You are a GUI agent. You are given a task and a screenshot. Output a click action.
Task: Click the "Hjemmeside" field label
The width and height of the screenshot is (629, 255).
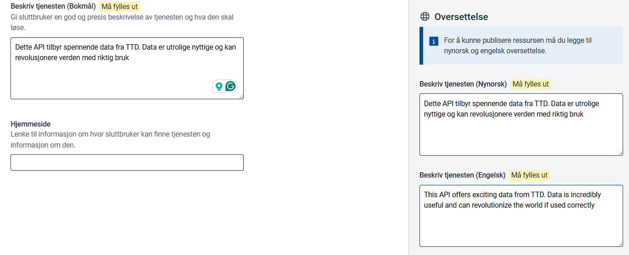(x=31, y=124)
